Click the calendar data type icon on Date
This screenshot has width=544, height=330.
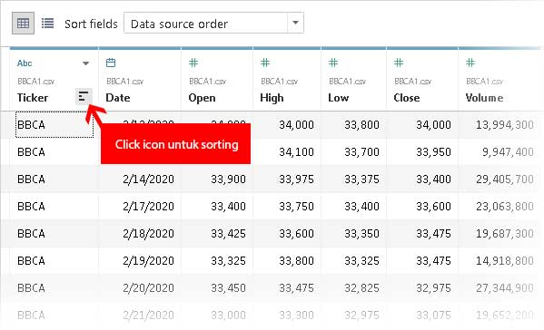[x=111, y=63]
